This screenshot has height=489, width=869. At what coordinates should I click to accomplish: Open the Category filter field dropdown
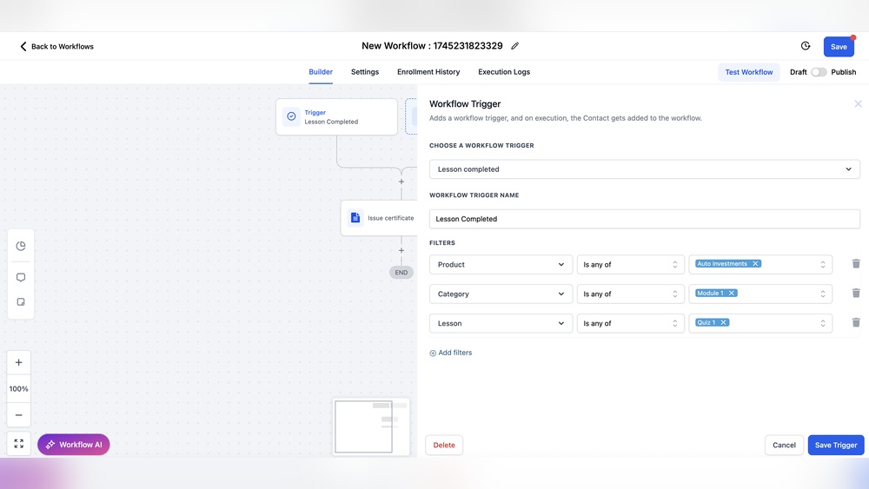pyautogui.click(x=501, y=294)
